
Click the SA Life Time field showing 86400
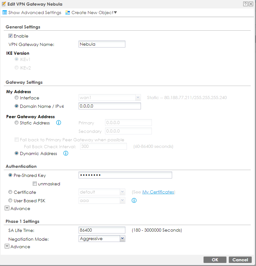[x=102, y=230]
